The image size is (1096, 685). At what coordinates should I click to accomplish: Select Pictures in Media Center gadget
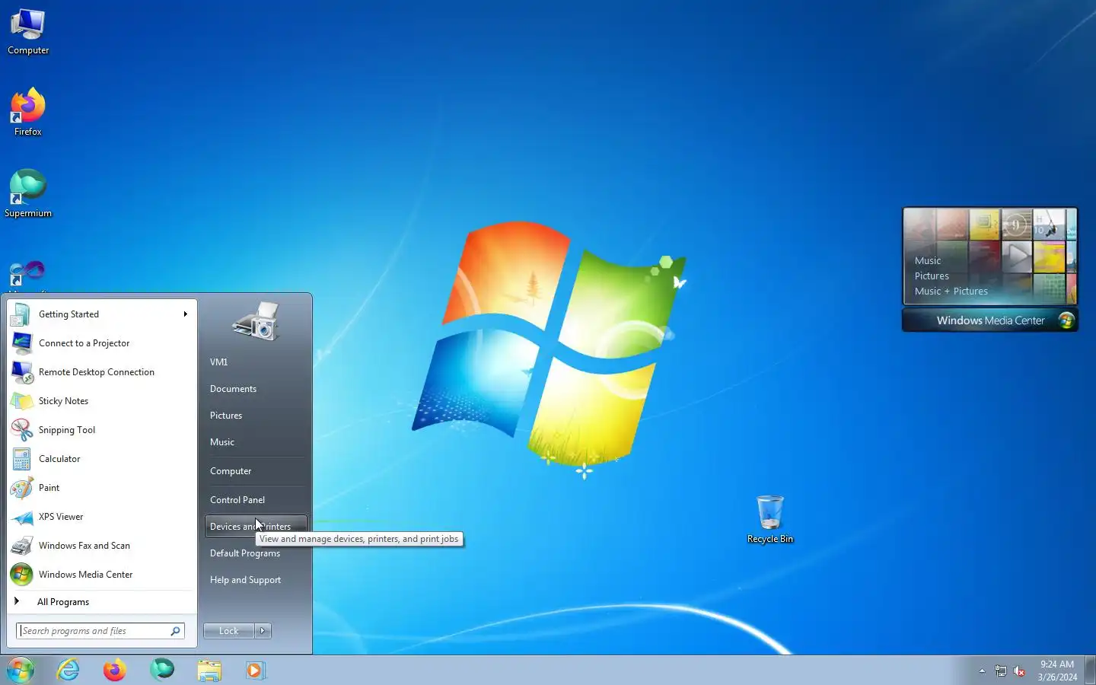pyautogui.click(x=932, y=276)
